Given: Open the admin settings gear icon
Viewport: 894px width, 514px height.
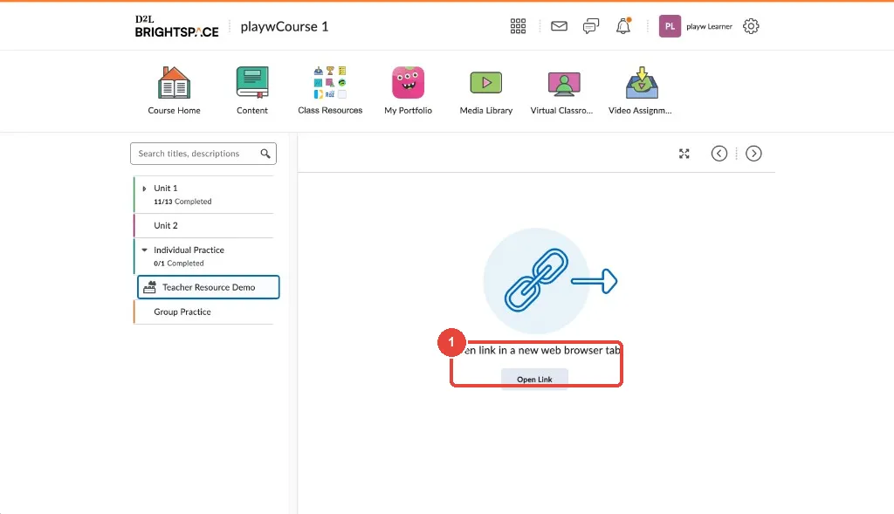Looking at the screenshot, I should tap(751, 26).
